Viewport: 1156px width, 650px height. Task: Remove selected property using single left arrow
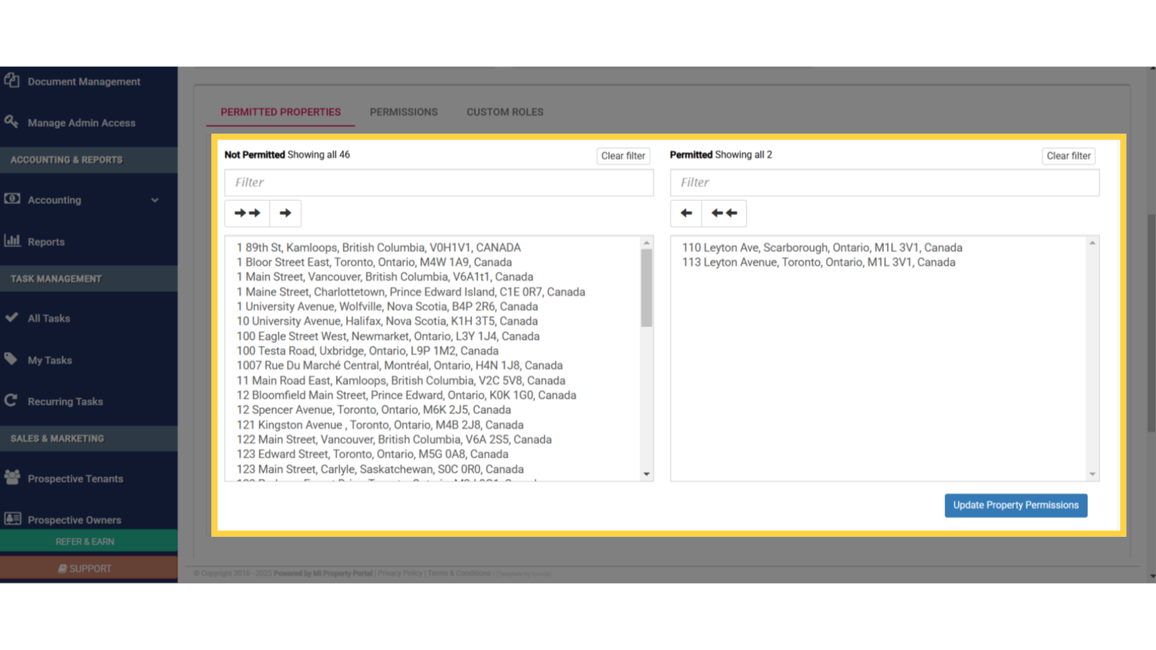(x=686, y=213)
